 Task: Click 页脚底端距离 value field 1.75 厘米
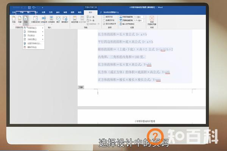point(139,20)
